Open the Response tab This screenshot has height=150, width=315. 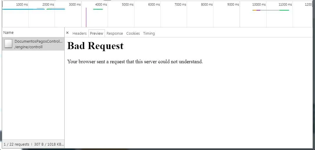[x=114, y=34]
